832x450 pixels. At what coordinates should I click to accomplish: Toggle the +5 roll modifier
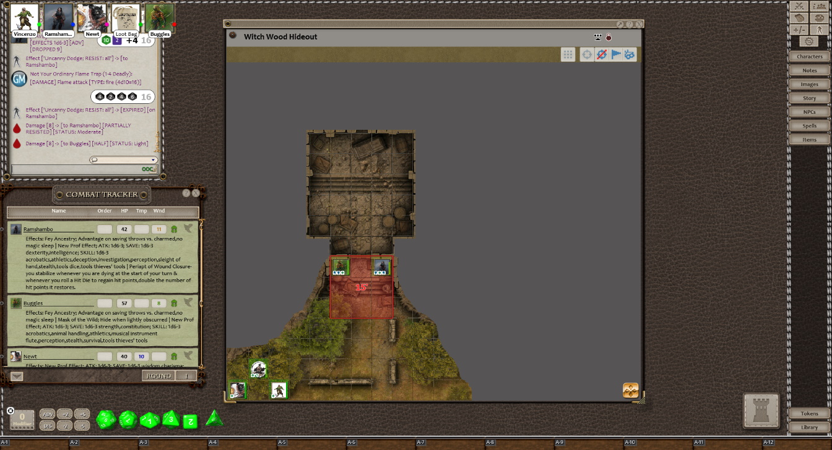point(82,414)
